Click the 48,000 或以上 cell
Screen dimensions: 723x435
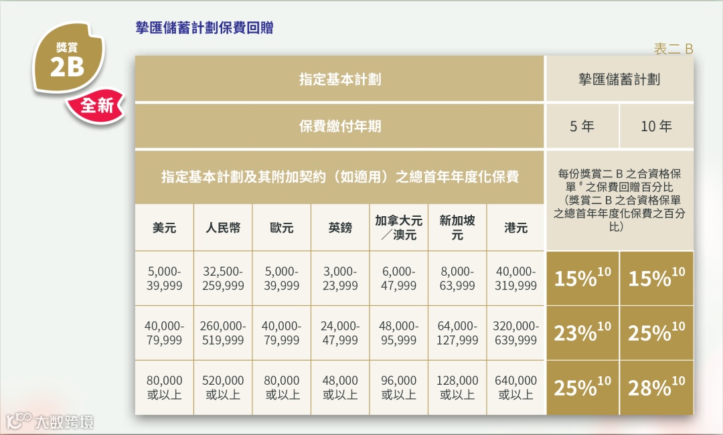coord(340,387)
